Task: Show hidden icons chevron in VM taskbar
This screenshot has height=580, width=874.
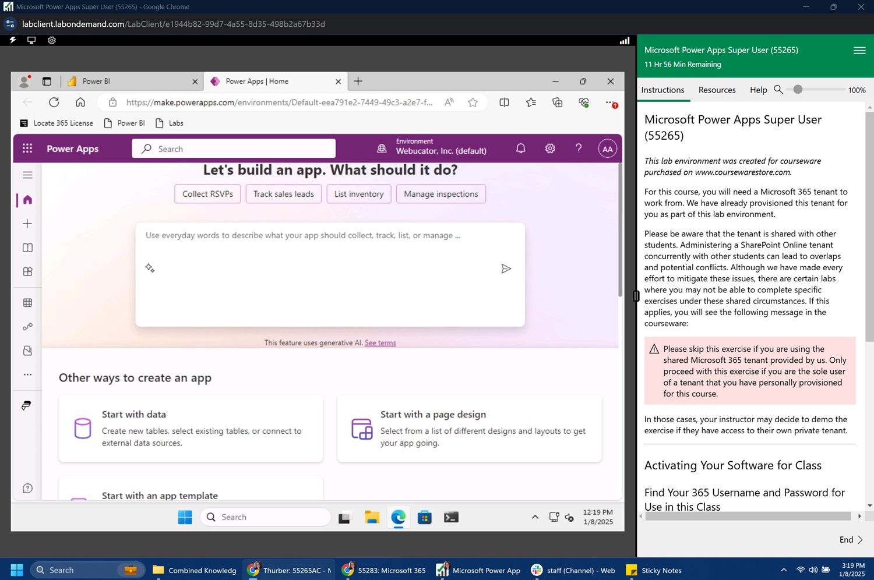Action: coord(534,517)
